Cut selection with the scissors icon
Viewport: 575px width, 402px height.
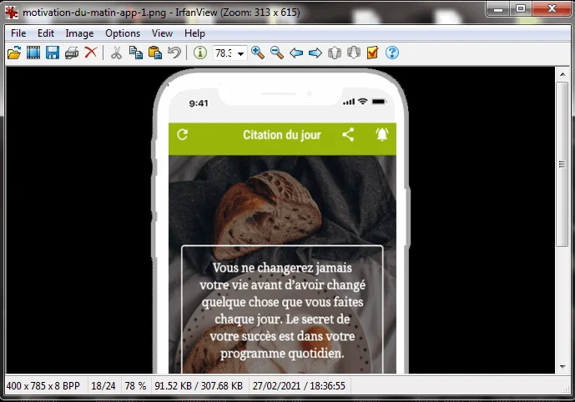tap(116, 53)
